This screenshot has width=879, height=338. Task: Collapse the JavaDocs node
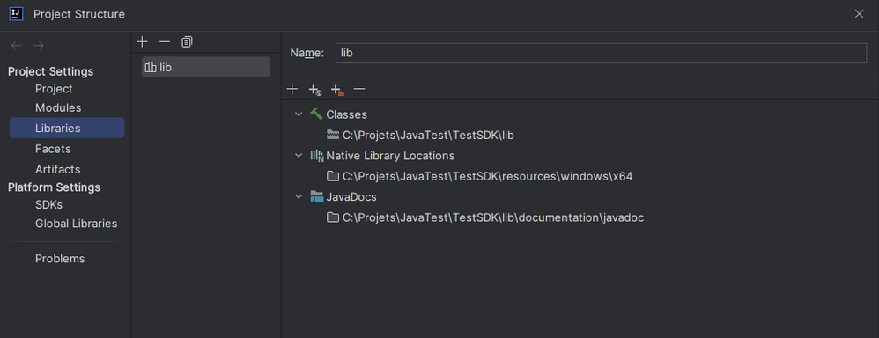tap(299, 197)
